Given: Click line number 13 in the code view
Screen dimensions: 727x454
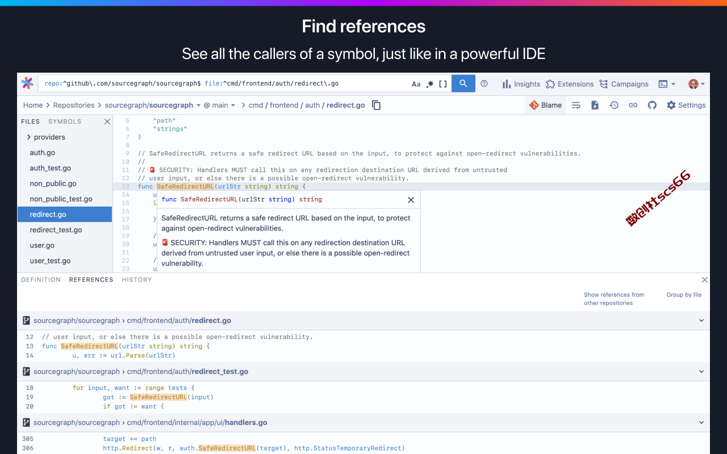Looking at the screenshot, I should click(126, 187).
